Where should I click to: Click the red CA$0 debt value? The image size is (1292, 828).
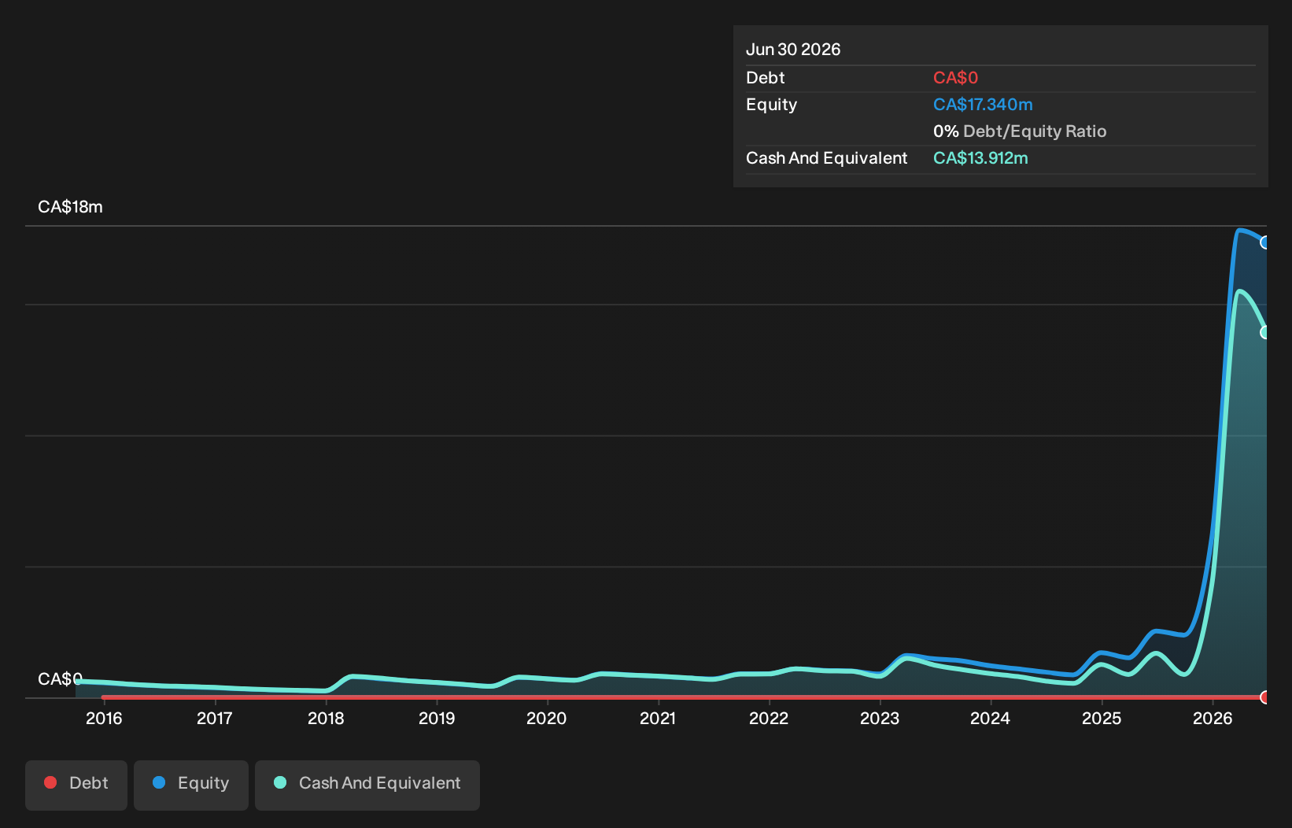point(955,78)
